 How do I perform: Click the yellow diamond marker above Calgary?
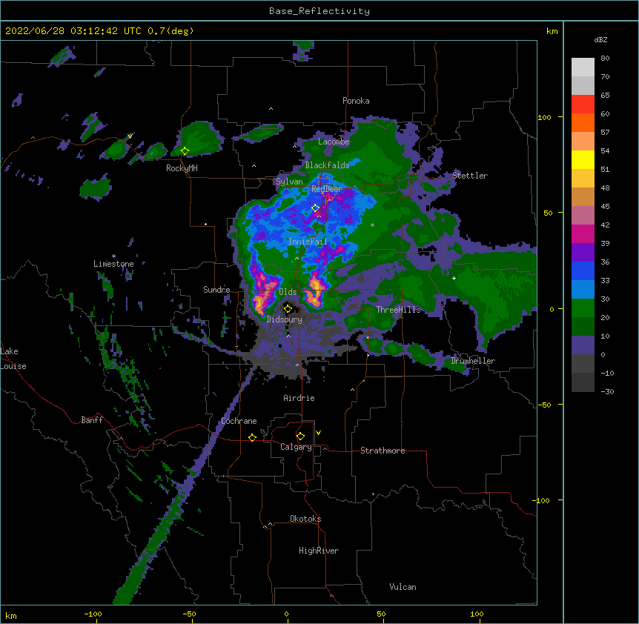[300, 437]
